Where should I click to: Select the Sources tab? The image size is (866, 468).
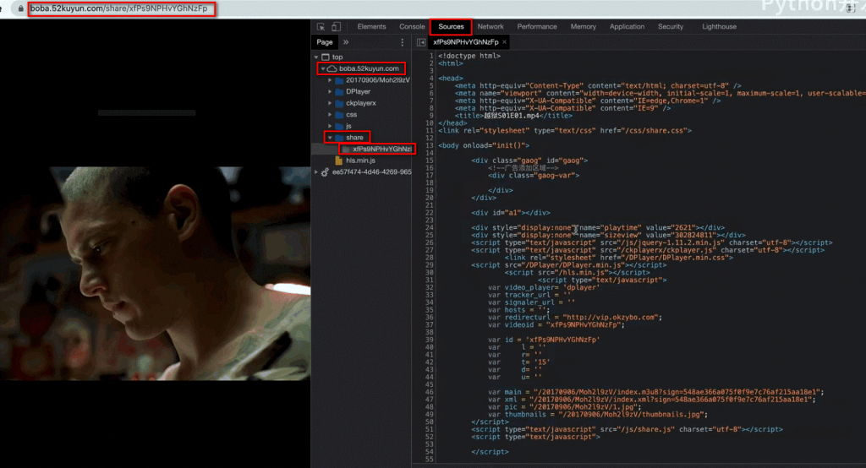tap(451, 26)
